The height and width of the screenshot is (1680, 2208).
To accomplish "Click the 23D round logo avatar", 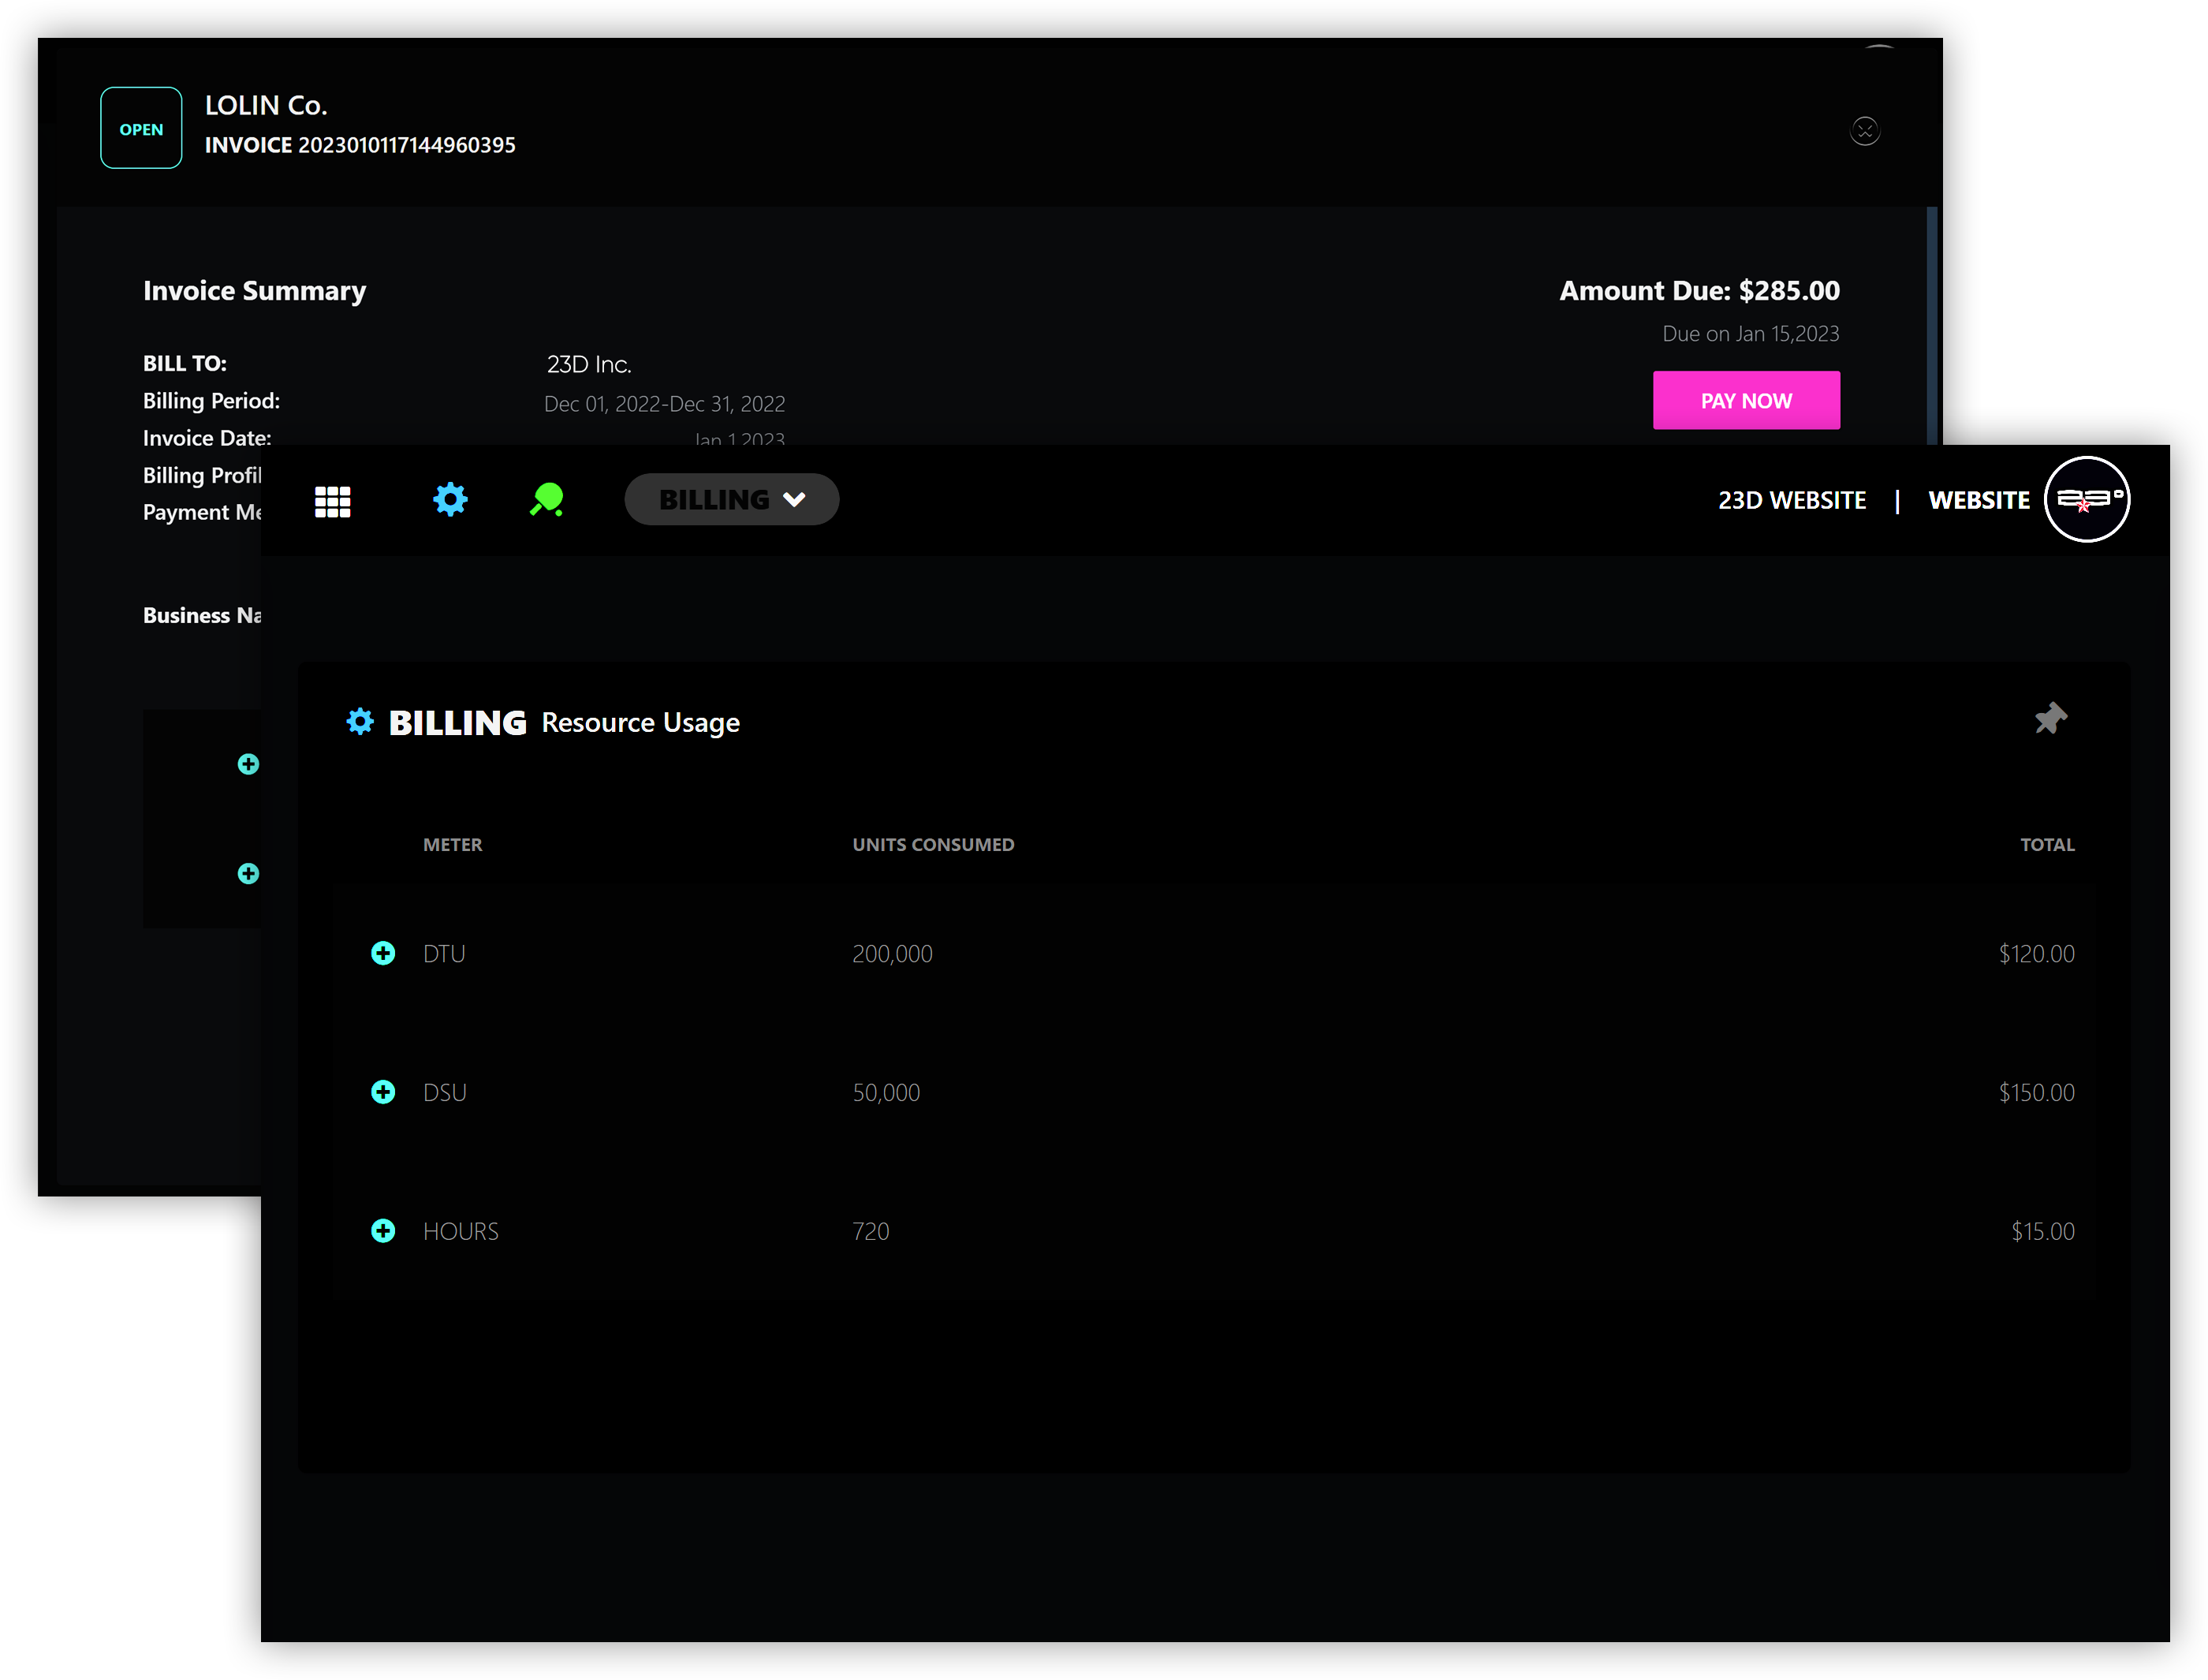I will [2086, 499].
